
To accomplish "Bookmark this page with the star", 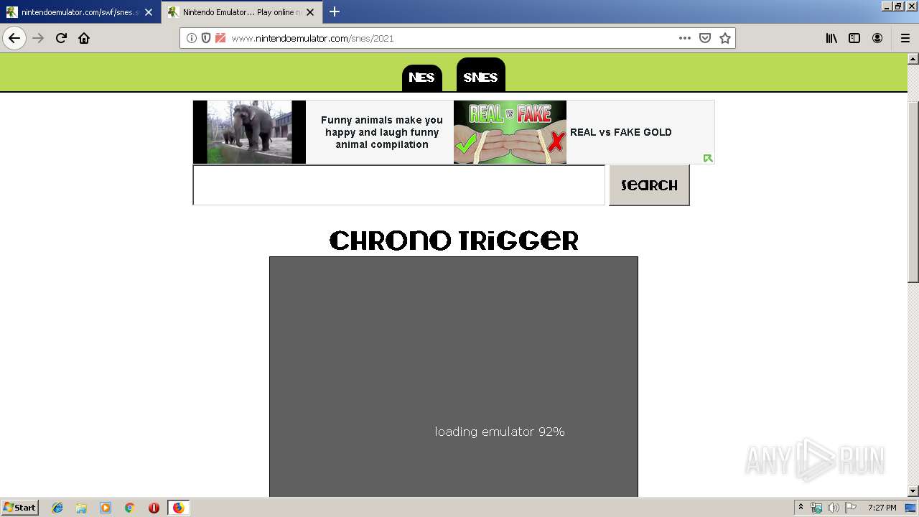I will pos(725,38).
